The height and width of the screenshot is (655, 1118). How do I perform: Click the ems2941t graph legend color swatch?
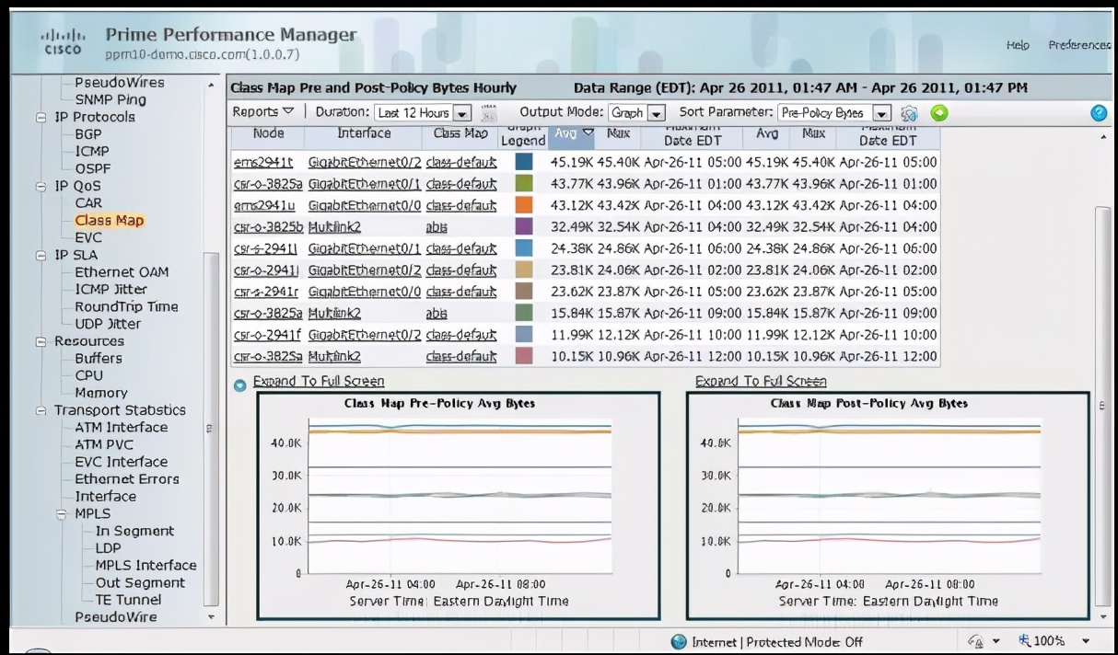pyautogui.click(x=524, y=162)
